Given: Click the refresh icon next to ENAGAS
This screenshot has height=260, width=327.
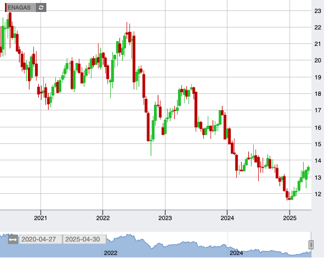Looking at the screenshot, I should [41, 7].
